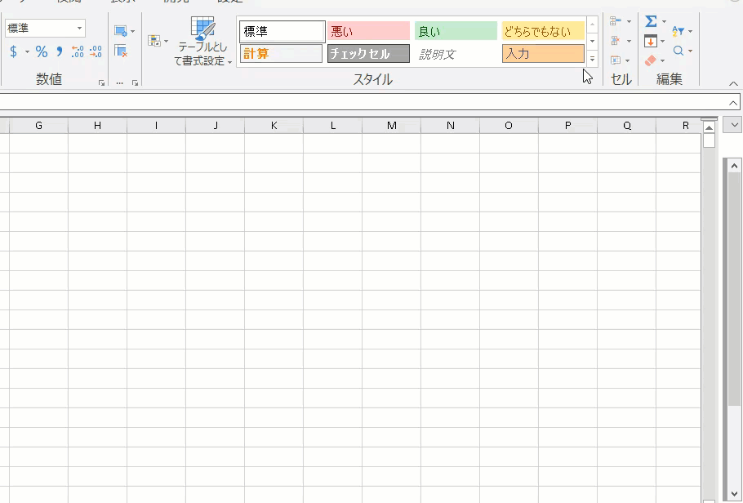Open the dropdown arrow beside window-gear icon
The height and width of the screenshot is (503, 743).
tap(132, 32)
